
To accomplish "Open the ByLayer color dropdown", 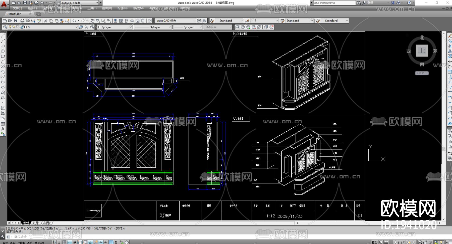I will tap(131, 27).
